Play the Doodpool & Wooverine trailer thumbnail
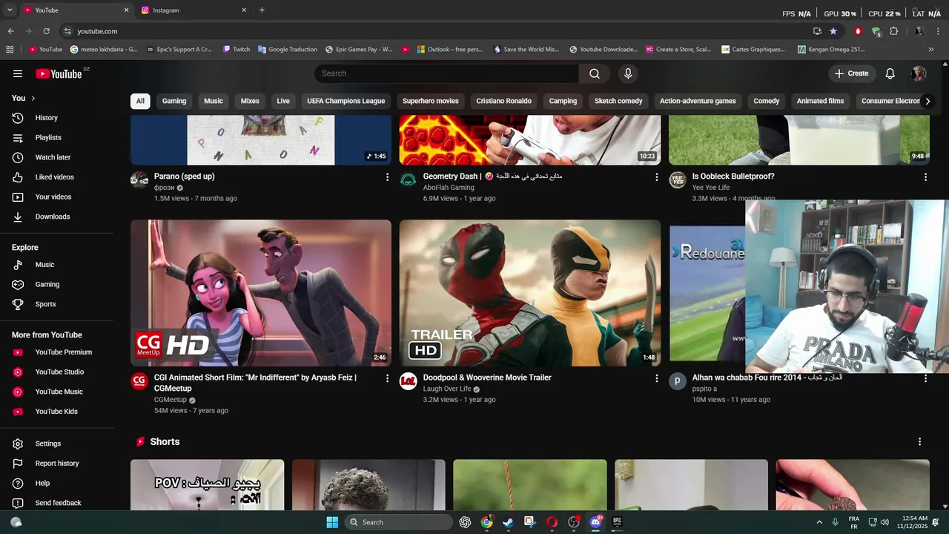This screenshot has height=534, width=949. 530,293
